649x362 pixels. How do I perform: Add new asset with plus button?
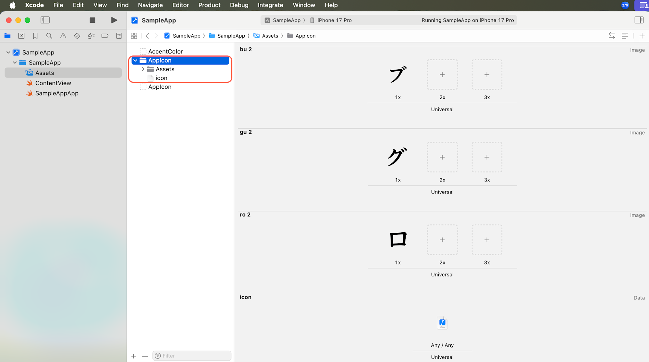(x=134, y=356)
